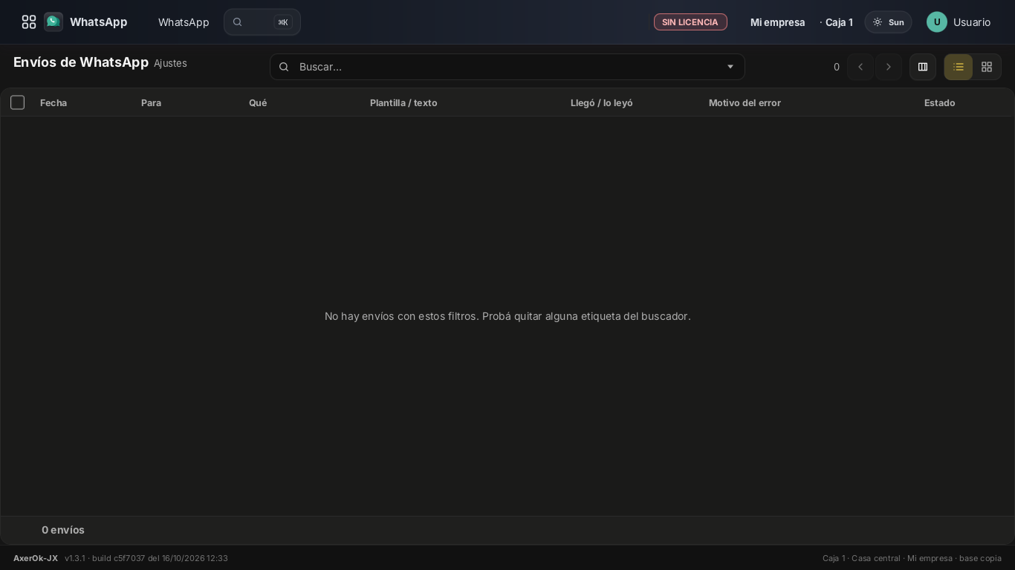The image size is (1015, 570).
Task: Sort by Plantilla / texto column header
Action: tap(403, 102)
